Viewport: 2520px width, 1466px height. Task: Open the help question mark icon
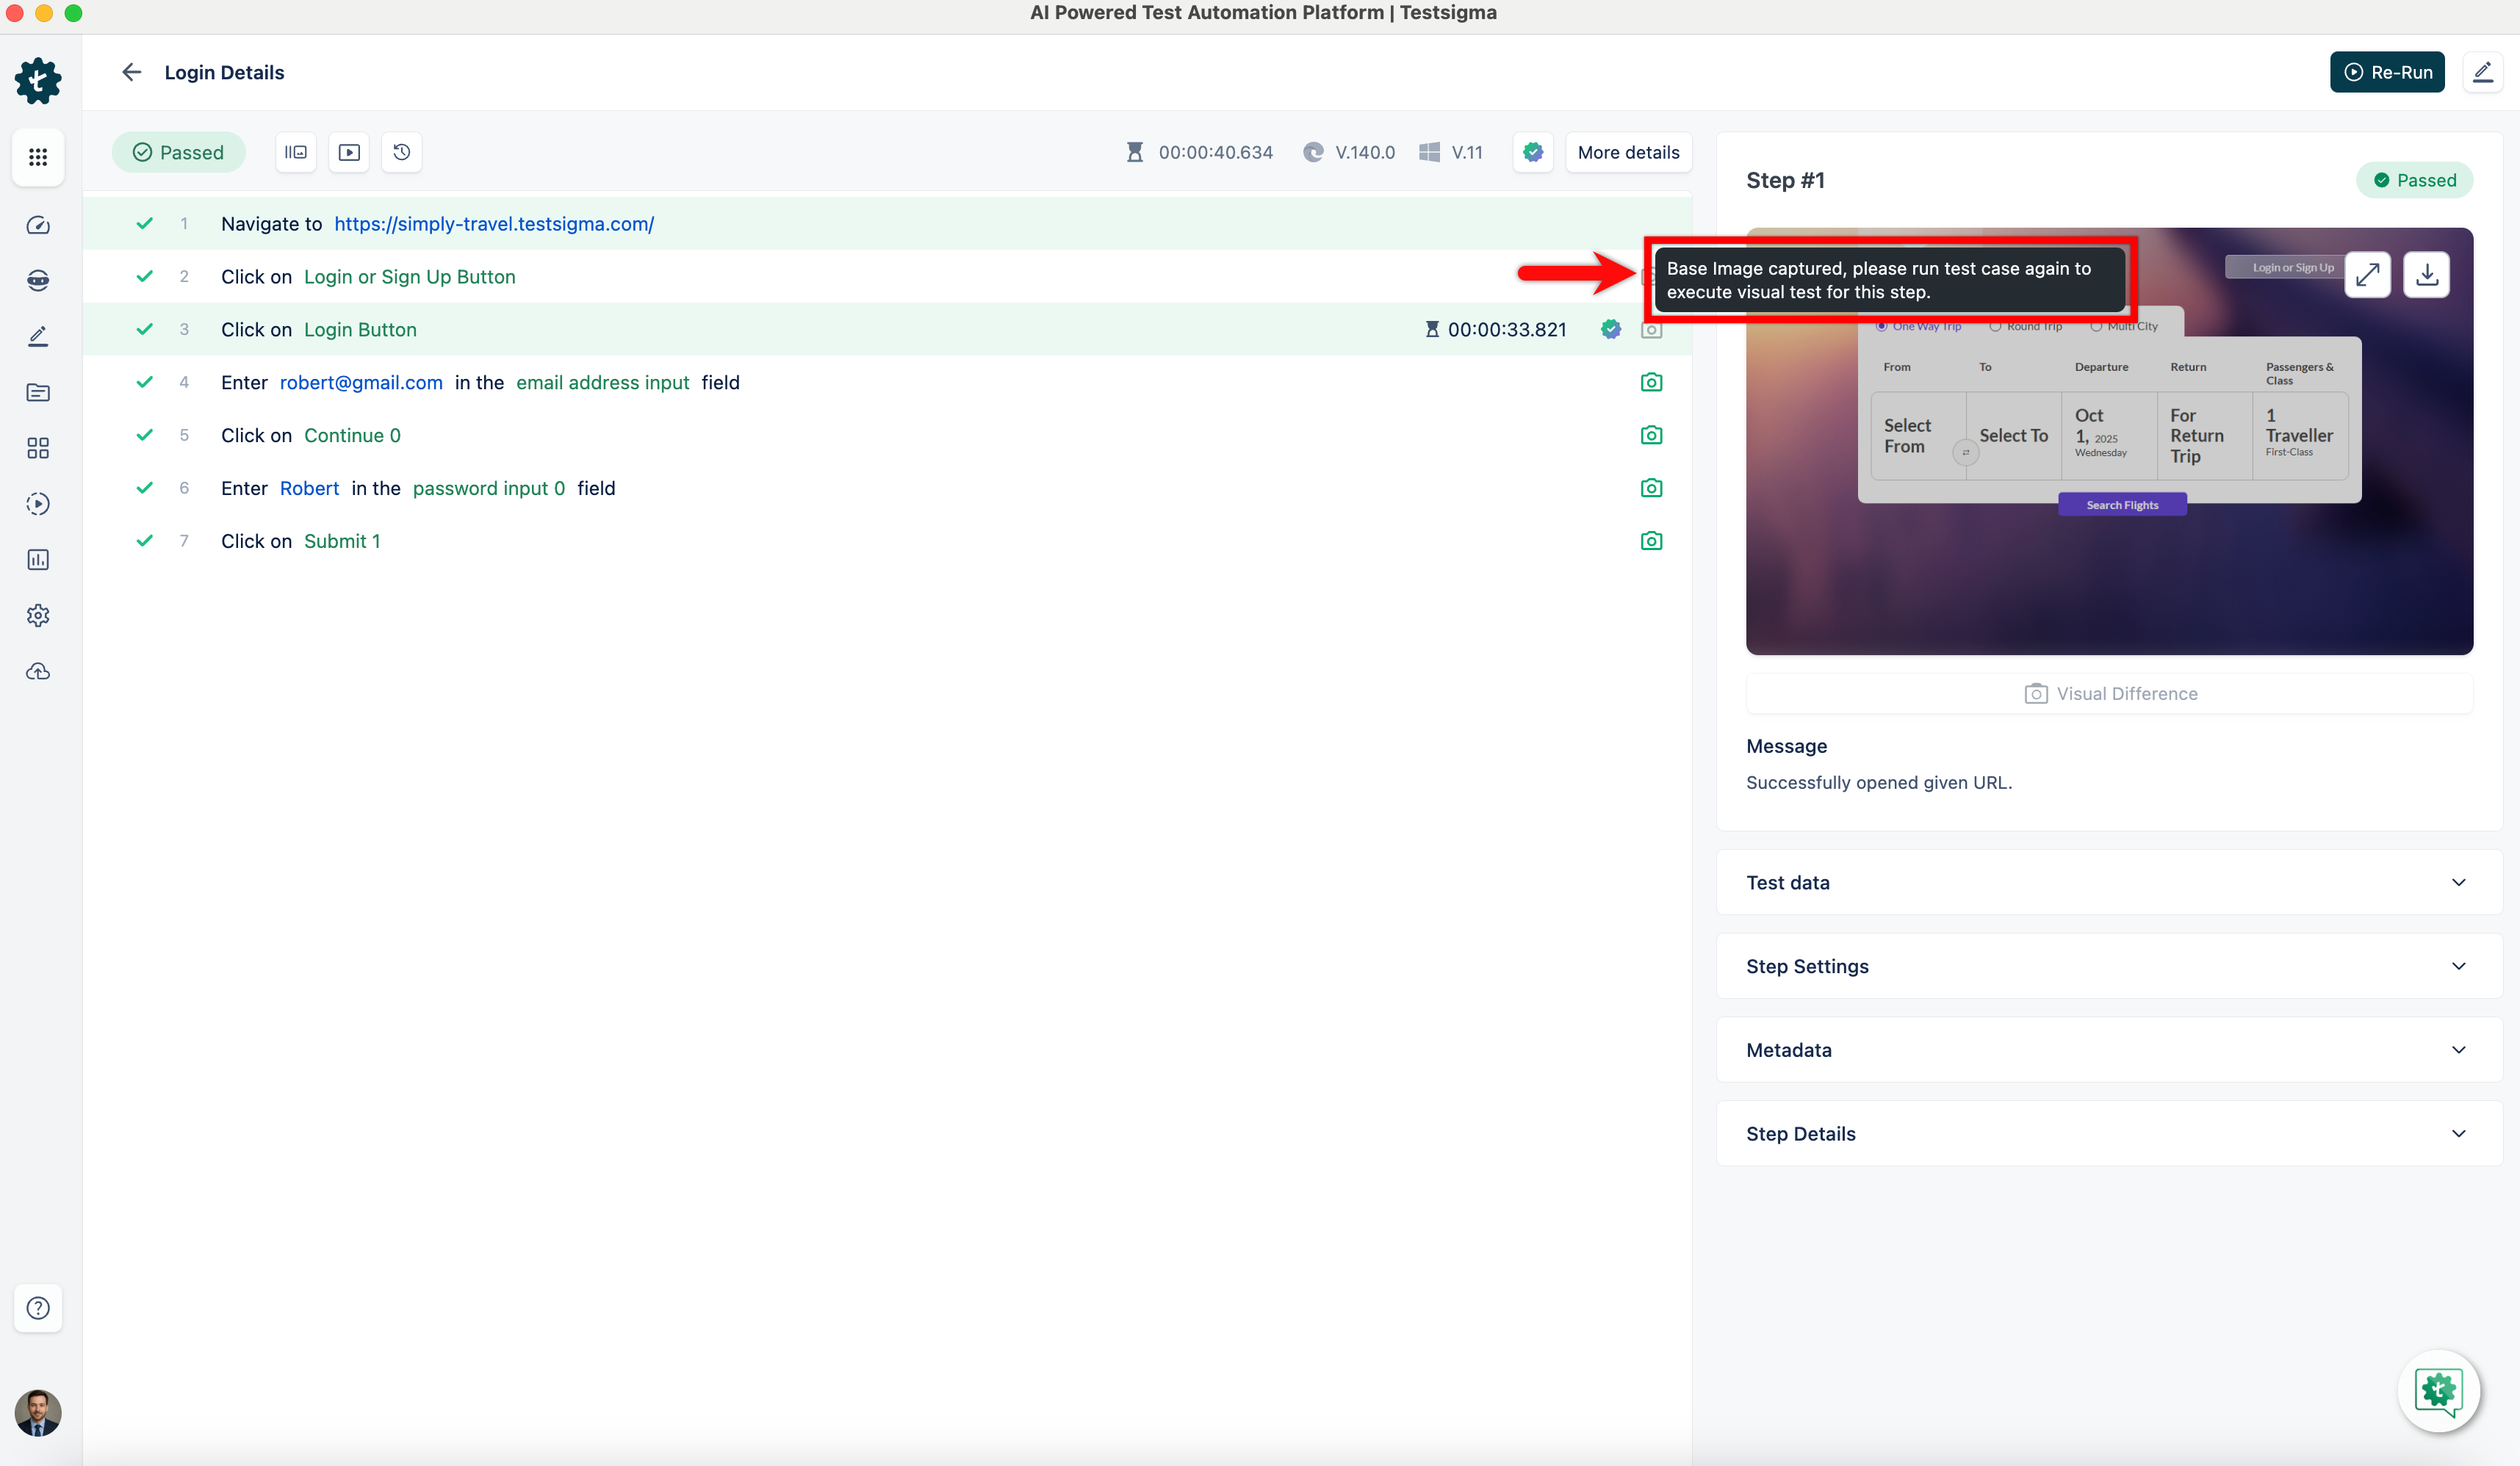[x=38, y=1308]
